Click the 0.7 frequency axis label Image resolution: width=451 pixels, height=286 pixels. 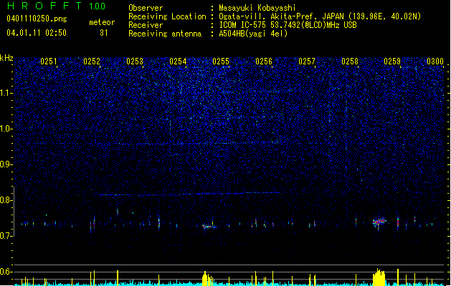(x=6, y=236)
